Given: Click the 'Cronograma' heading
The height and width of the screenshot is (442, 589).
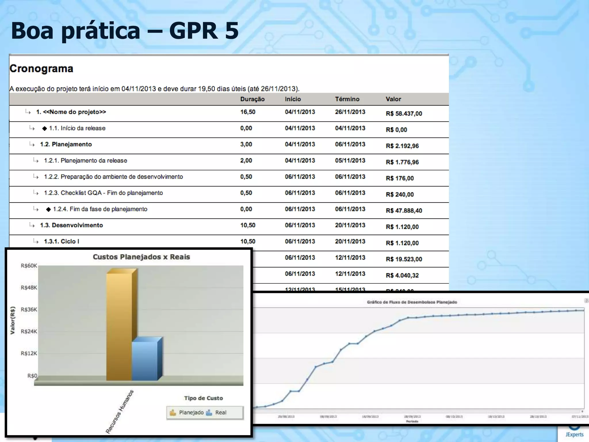Looking at the screenshot, I should [41, 68].
